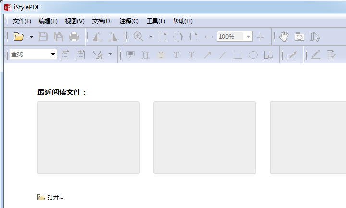Click the zoom plus button

pyautogui.click(x=260, y=37)
